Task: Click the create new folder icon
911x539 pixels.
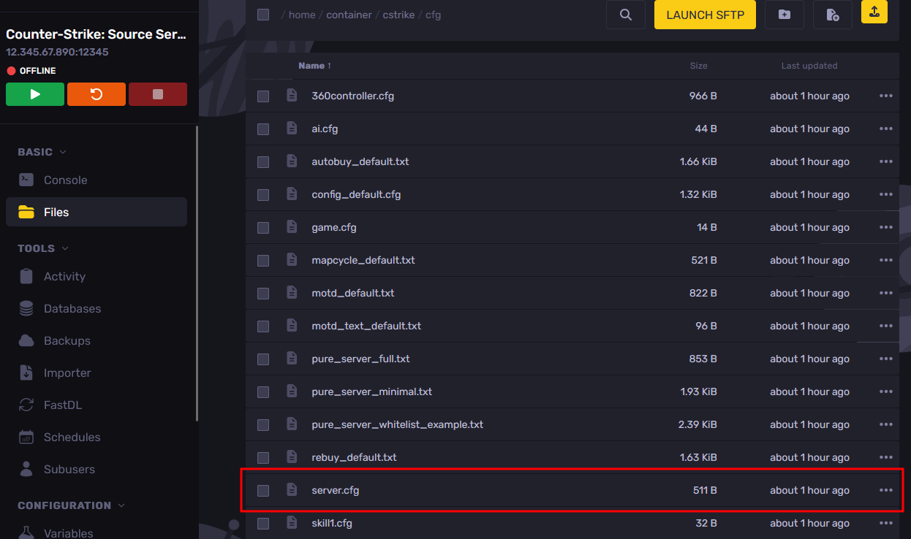Action: 784,15
